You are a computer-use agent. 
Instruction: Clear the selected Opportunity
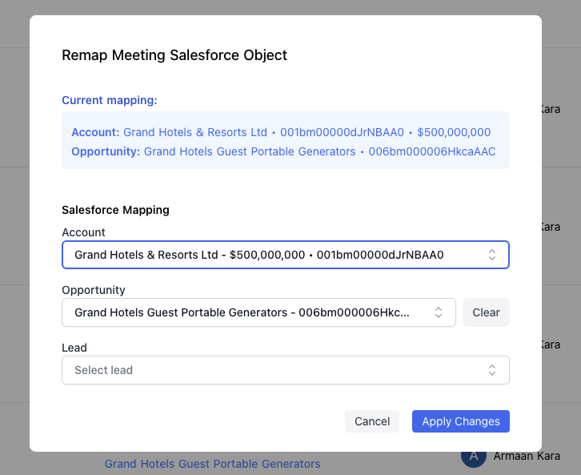click(x=486, y=312)
